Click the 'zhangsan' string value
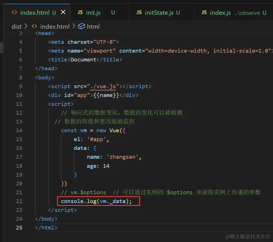Image resolution: width=273 pixels, height=242 pixels. (122, 157)
